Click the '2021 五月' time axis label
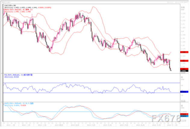The image size is (190, 129). (x=75, y=125)
